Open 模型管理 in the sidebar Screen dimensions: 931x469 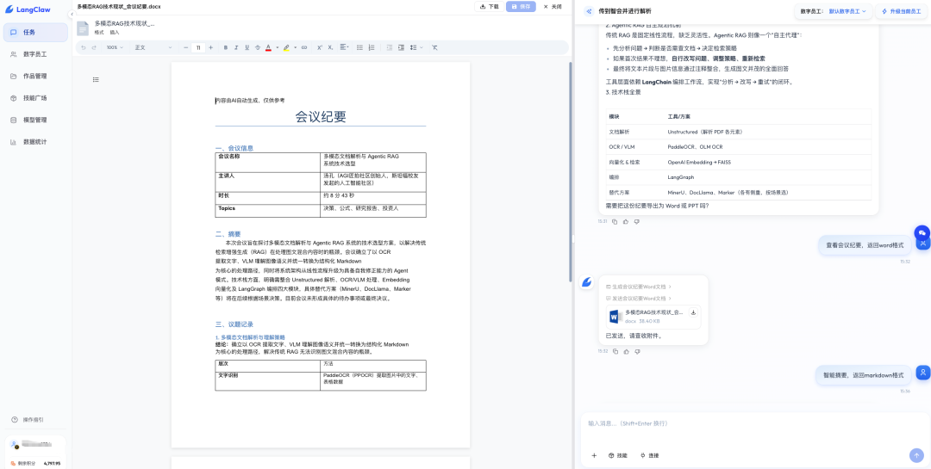[x=35, y=120]
